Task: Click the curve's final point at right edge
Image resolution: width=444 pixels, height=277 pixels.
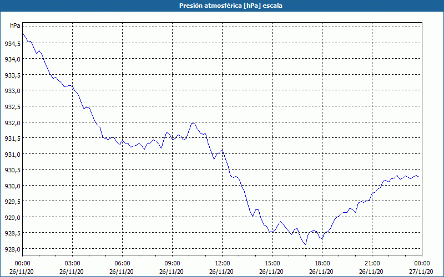Action: click(419, 177)
